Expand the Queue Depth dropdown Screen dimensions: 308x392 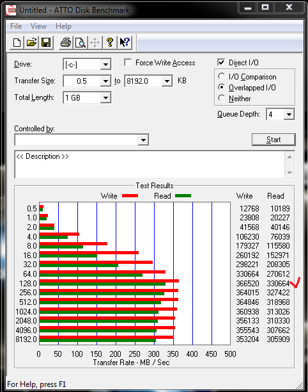click(289, 115)
